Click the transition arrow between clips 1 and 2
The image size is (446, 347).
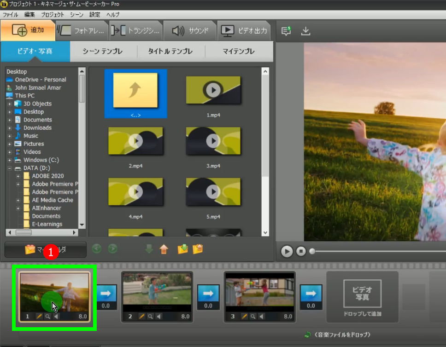[106, 293]
